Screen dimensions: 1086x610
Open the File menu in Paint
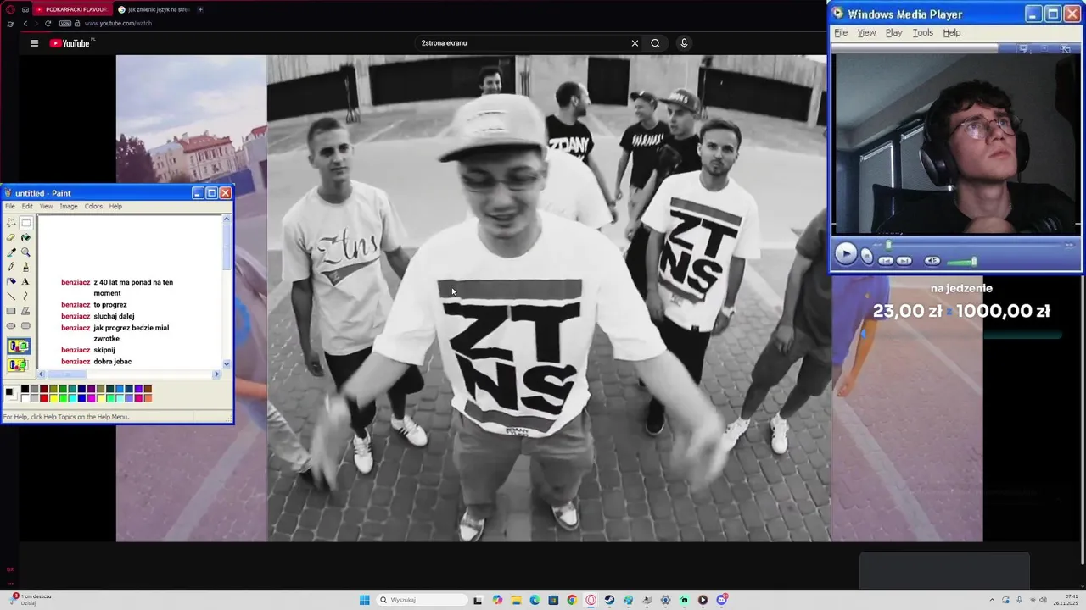tap(10, 206)
